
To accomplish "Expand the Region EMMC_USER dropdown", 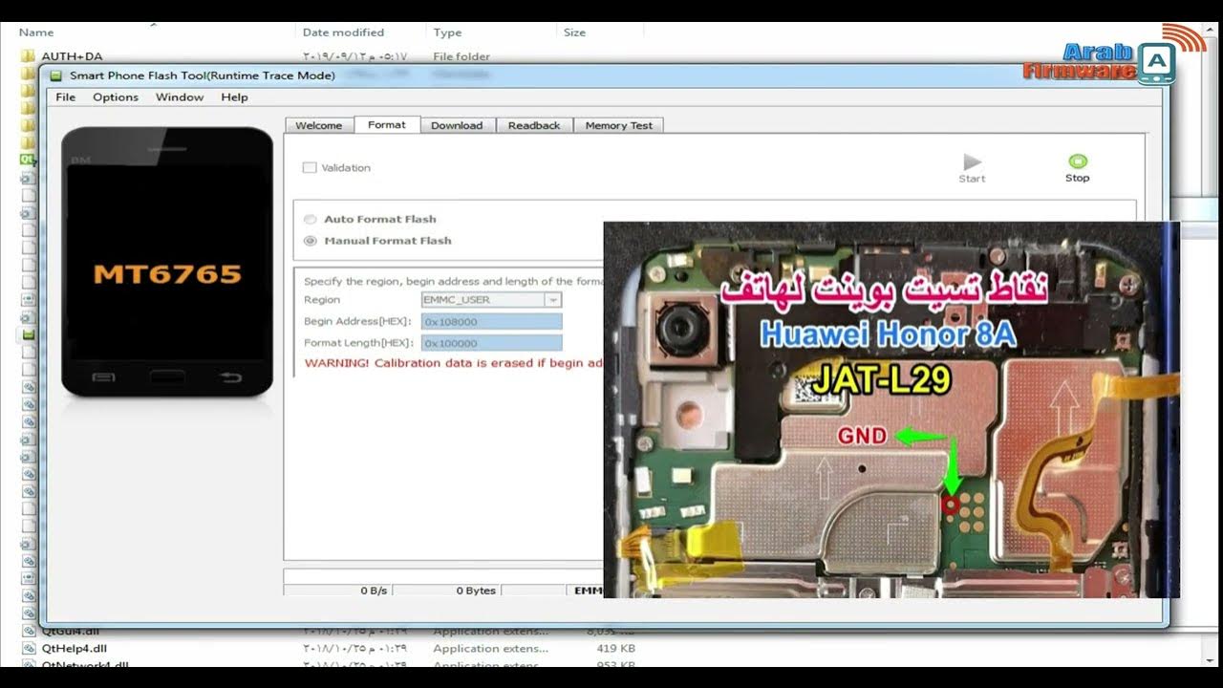I will pyautogui.click(x=552, y=299).
